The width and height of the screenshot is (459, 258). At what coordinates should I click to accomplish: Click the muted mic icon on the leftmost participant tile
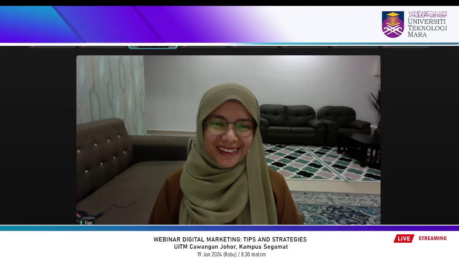point(33,46)
